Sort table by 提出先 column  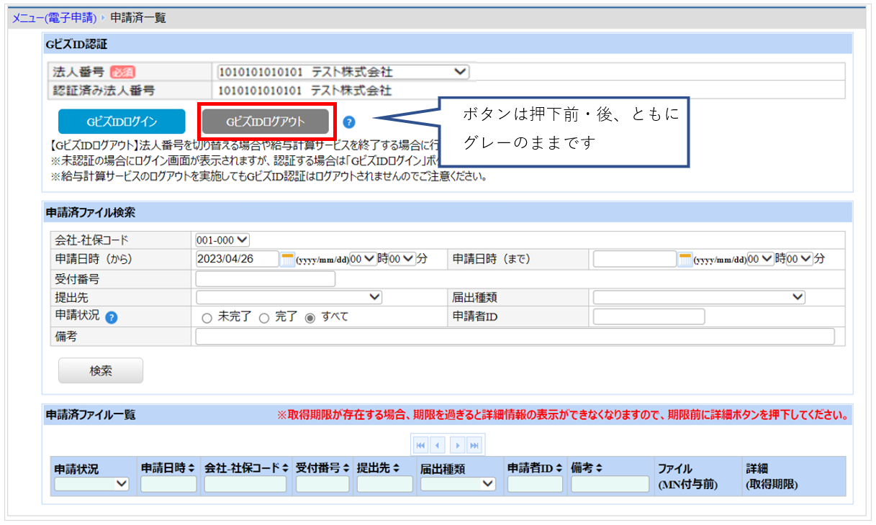[395, 468]
